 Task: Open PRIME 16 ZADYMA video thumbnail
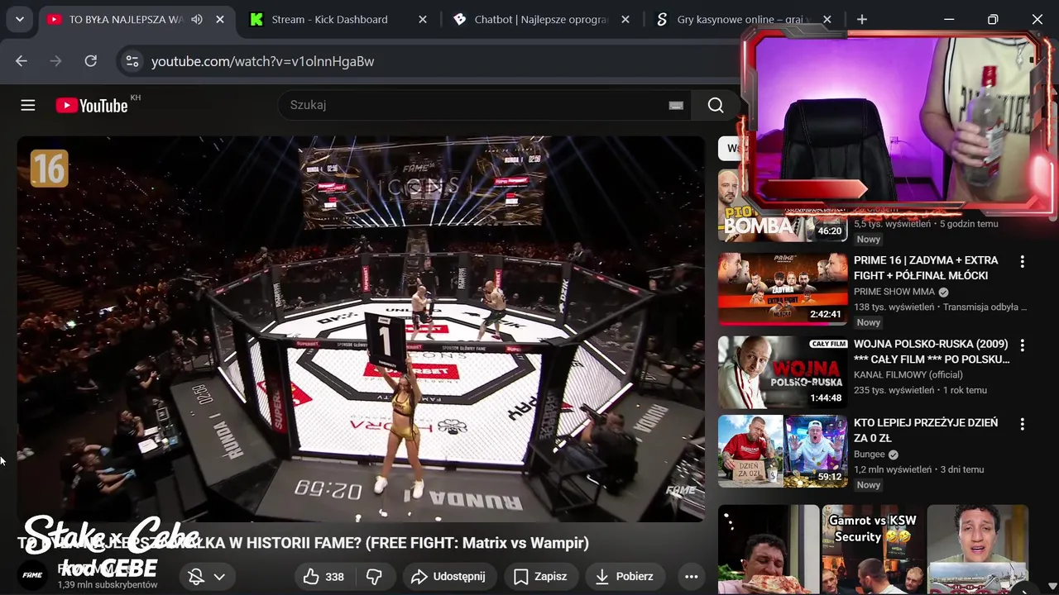tap(783, 288)
